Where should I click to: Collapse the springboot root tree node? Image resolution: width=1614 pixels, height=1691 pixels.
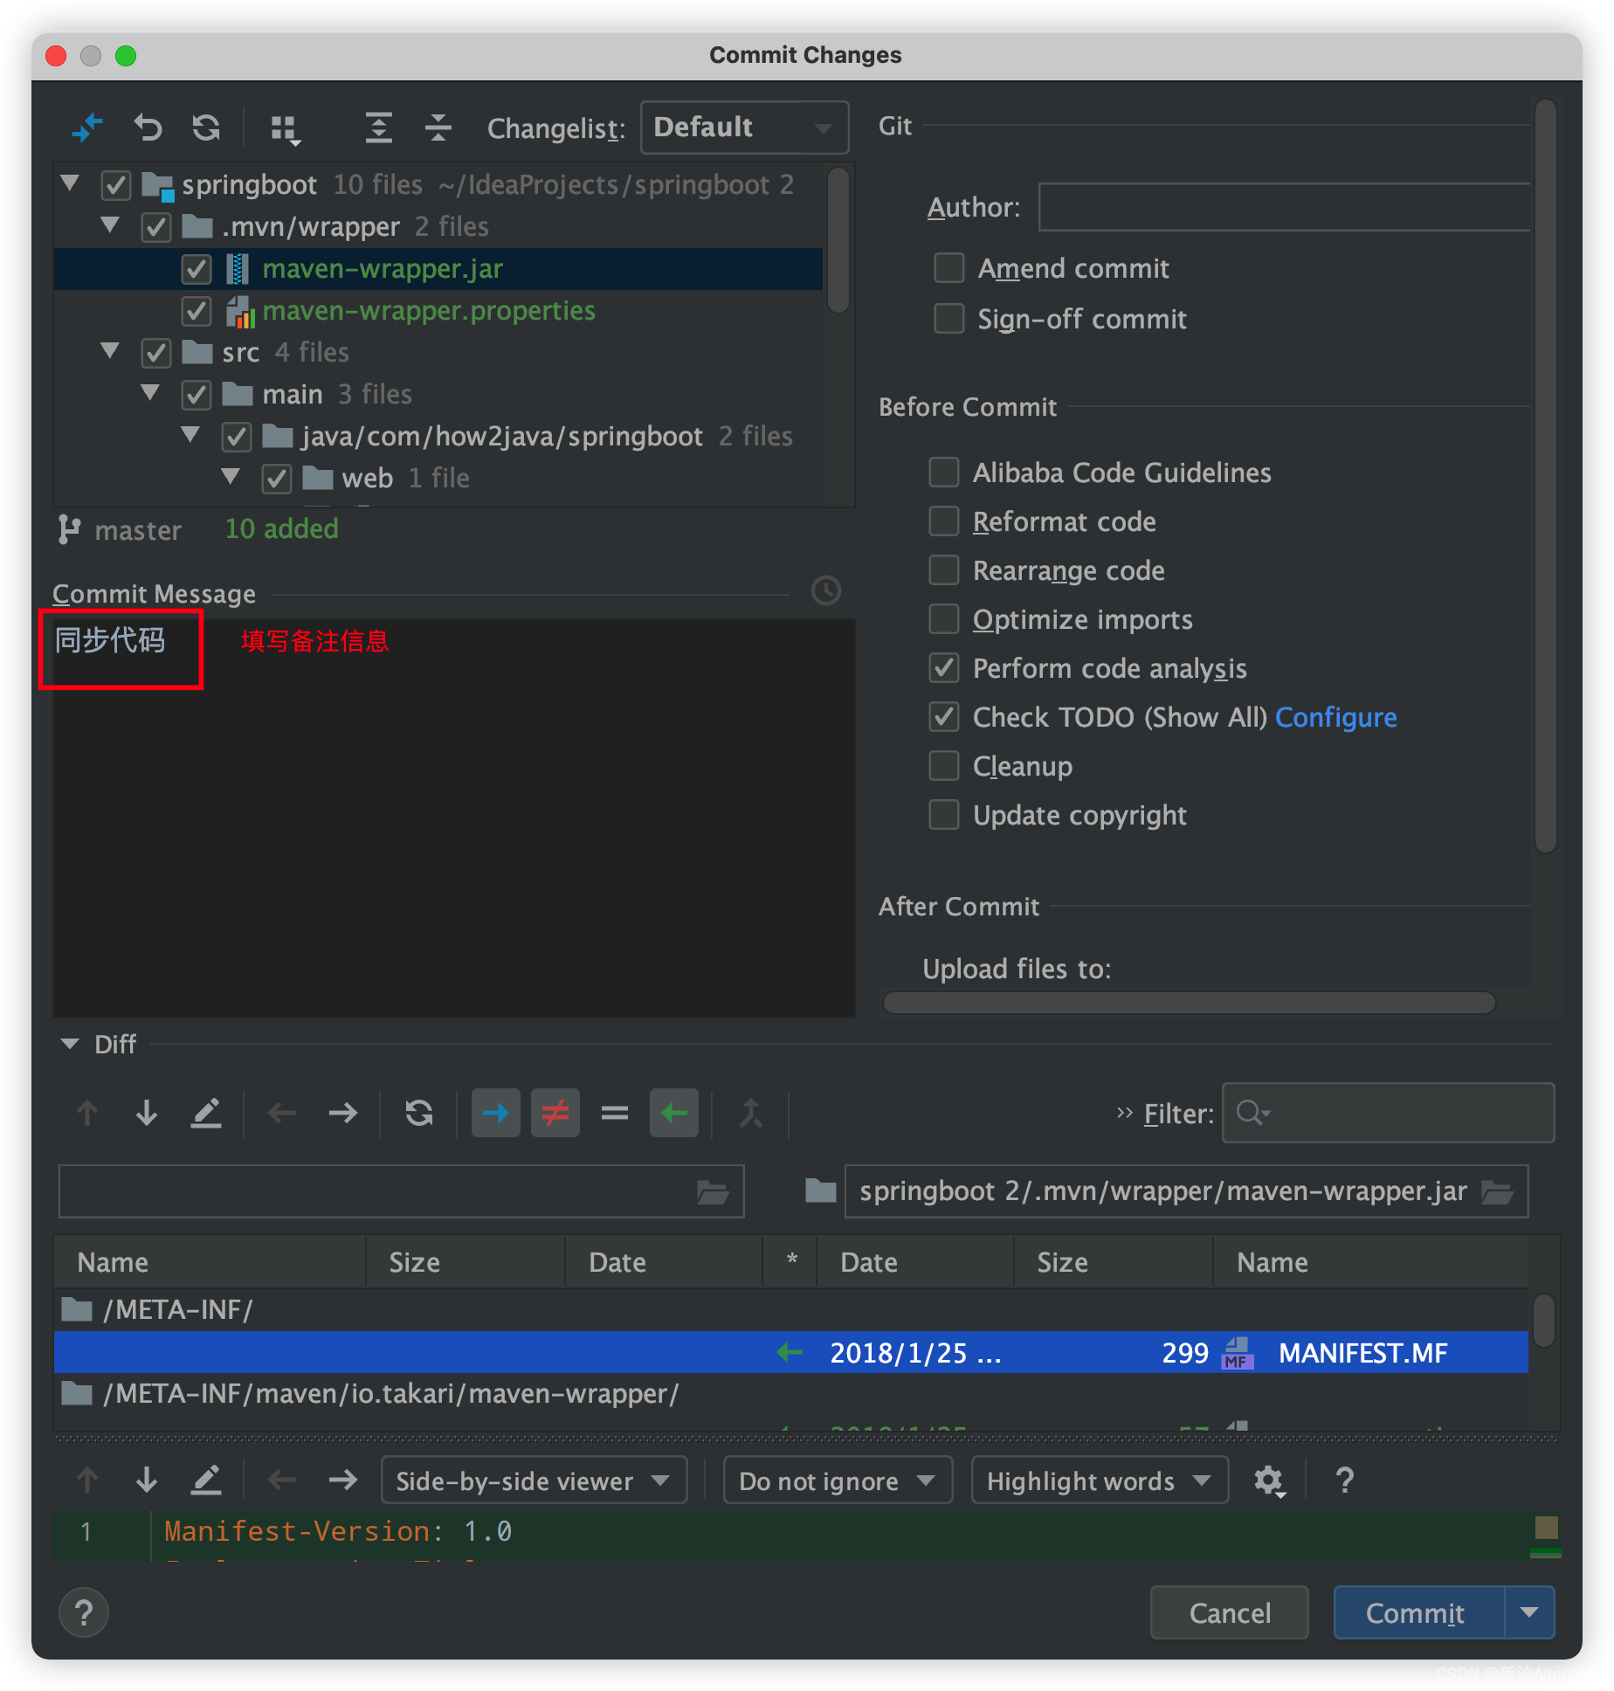pos(71,183)
